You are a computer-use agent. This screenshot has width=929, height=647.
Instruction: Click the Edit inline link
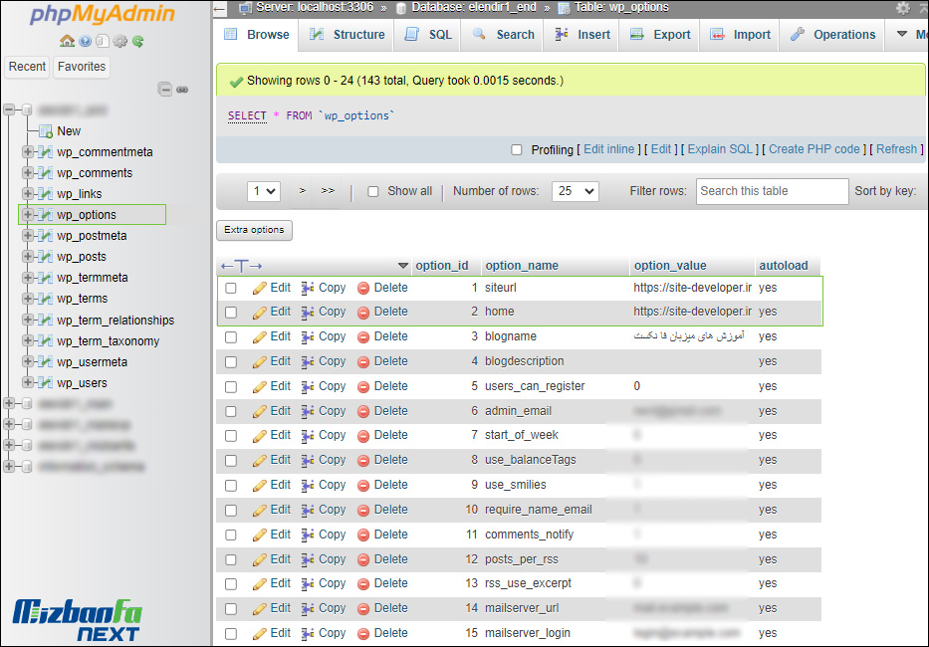click(x=609, y=149)
